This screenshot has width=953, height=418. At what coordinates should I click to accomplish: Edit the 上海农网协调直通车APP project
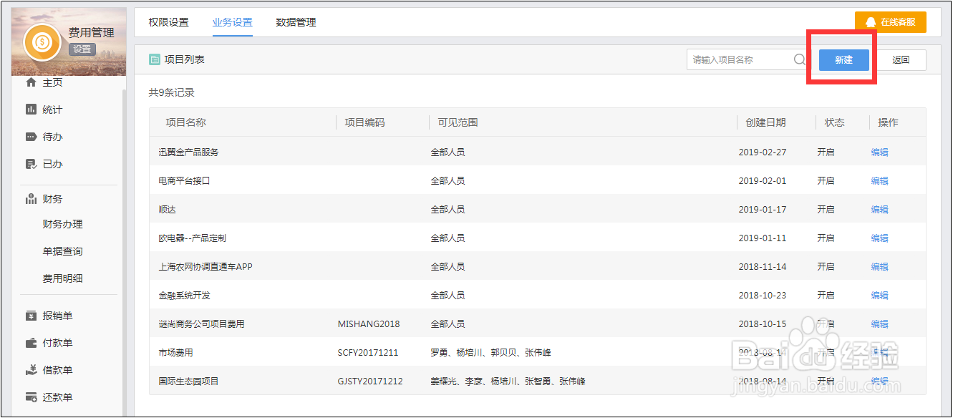click(x=879, y=267)
